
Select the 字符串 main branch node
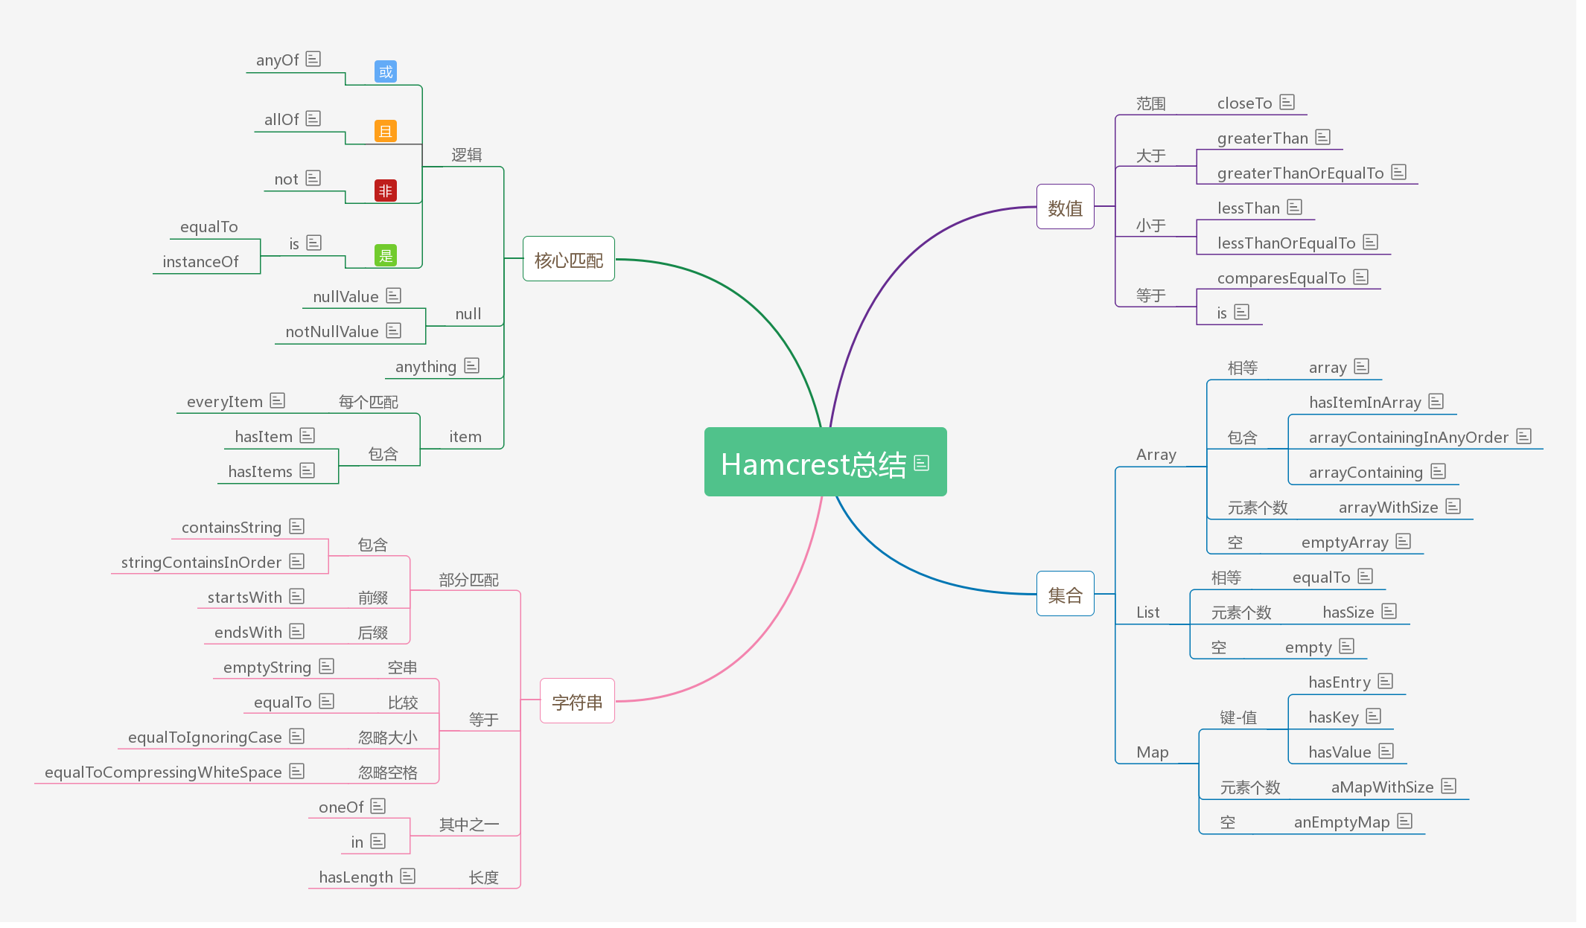coord(577,701)
